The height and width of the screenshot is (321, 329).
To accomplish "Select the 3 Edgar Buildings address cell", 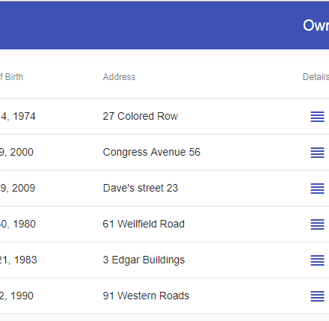I will 144,260.
